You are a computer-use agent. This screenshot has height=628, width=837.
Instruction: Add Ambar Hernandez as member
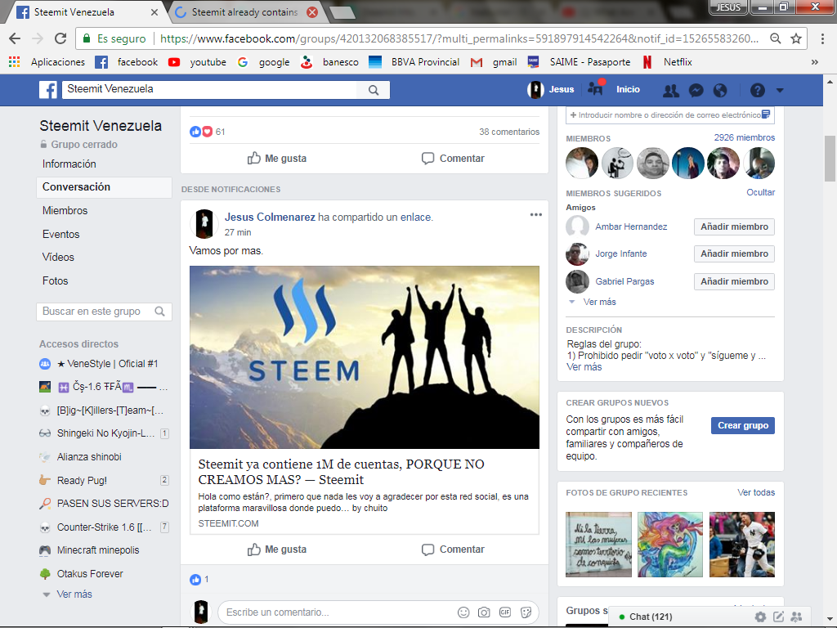tap(734, 227)
